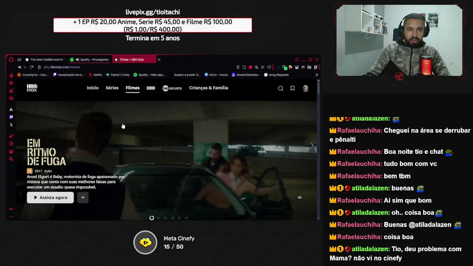Go to Início in HBO Max navigation
Screen dimensions: 473x266
pos(92,88)
